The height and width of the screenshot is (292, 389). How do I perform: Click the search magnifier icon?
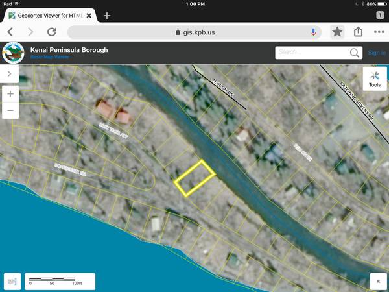coord(354,53)
